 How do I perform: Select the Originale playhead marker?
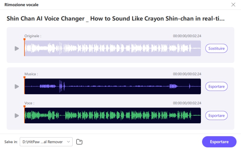24,40
